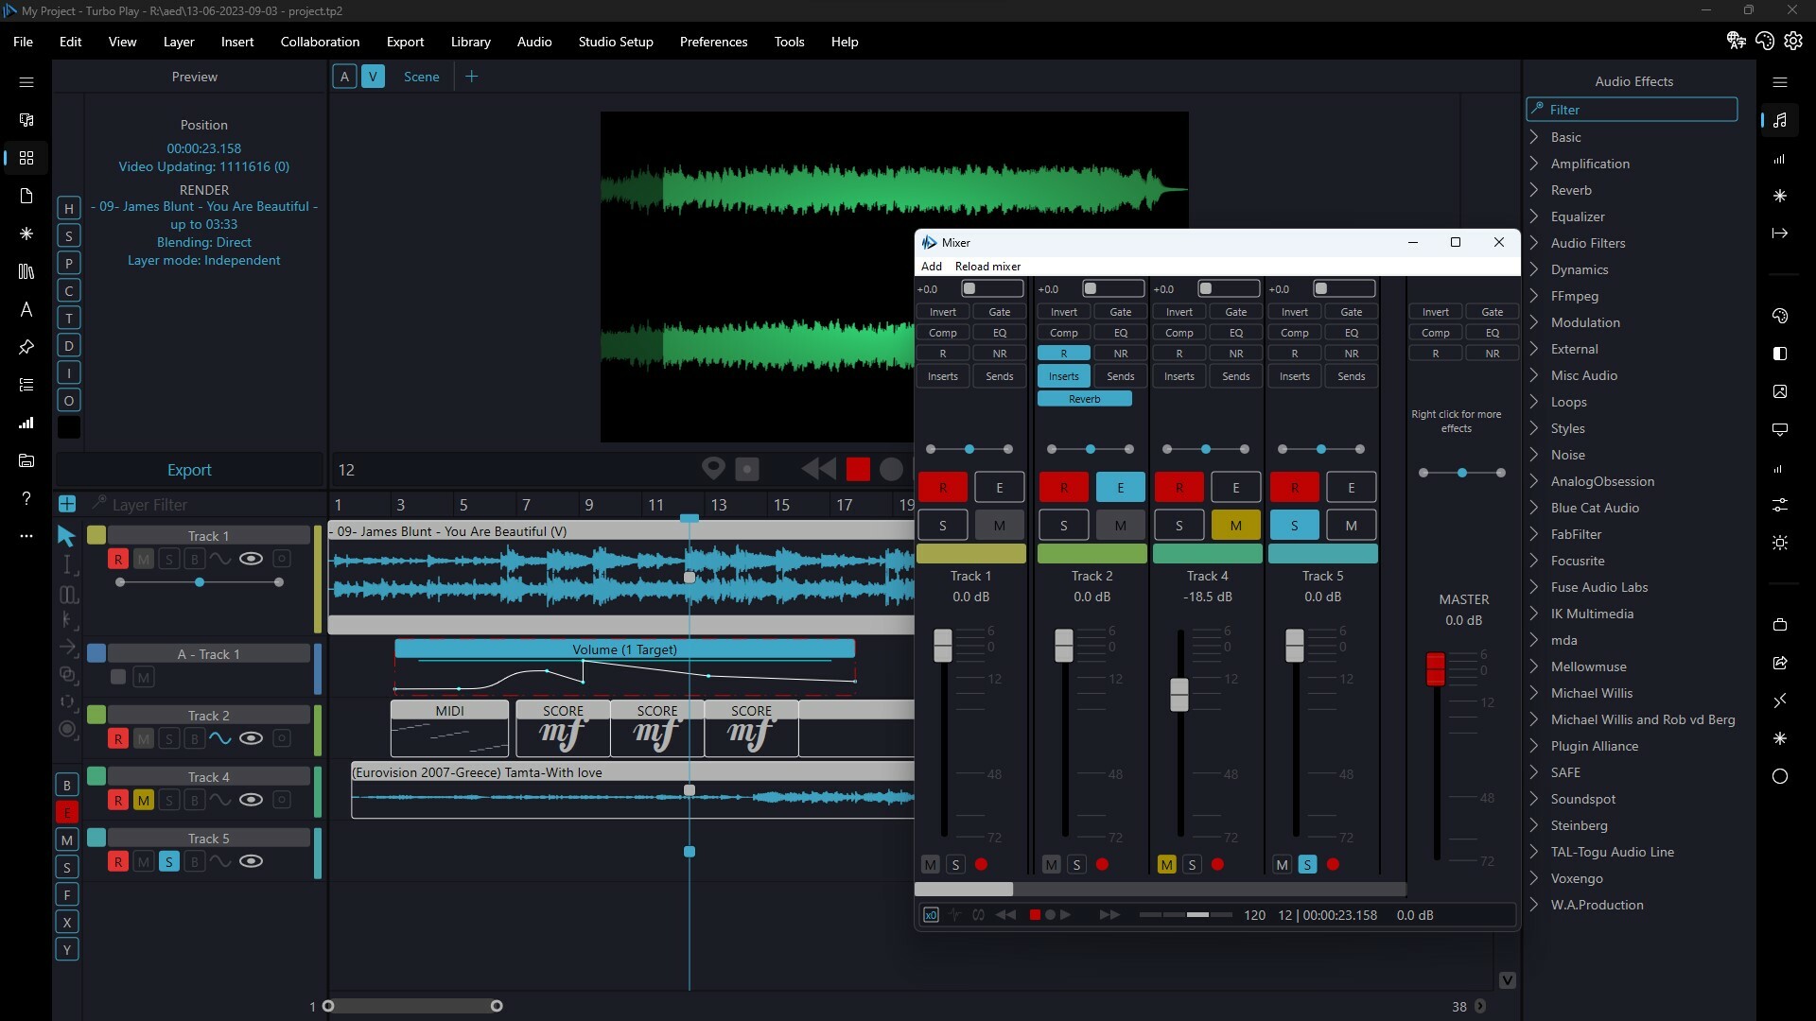The image size is (1816, 1021).
Task: Expand the Dynamics category in Audio Effects
Action: pos(1580,269)
